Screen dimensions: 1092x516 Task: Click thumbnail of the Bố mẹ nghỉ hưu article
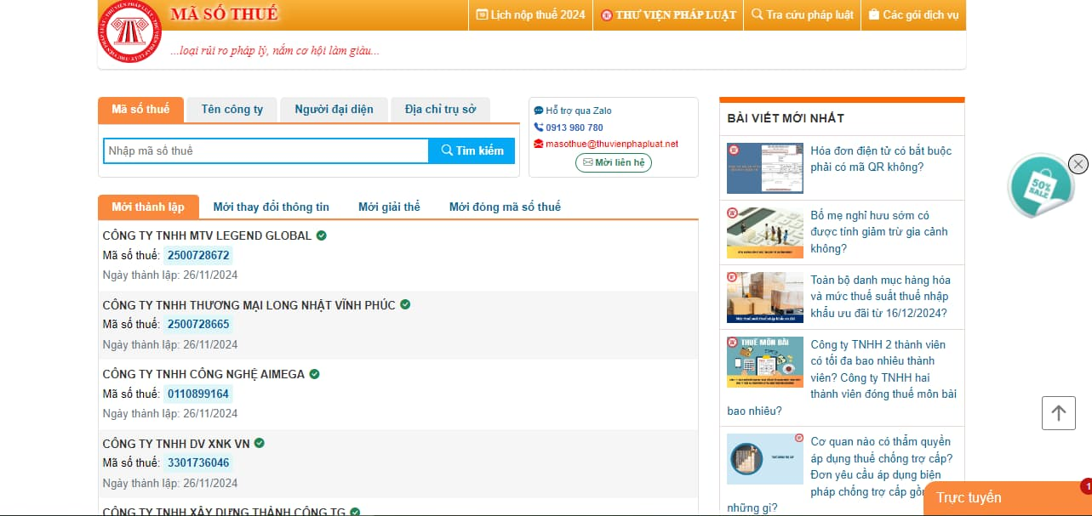765,233
